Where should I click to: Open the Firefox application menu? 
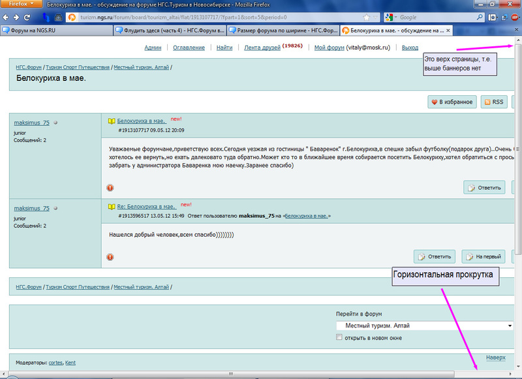click(x=20, y=4)
